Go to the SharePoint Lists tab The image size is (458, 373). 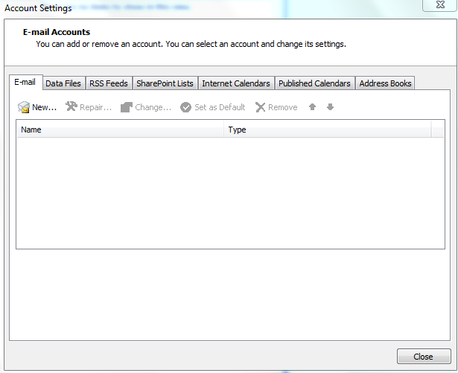pos(165,83)
